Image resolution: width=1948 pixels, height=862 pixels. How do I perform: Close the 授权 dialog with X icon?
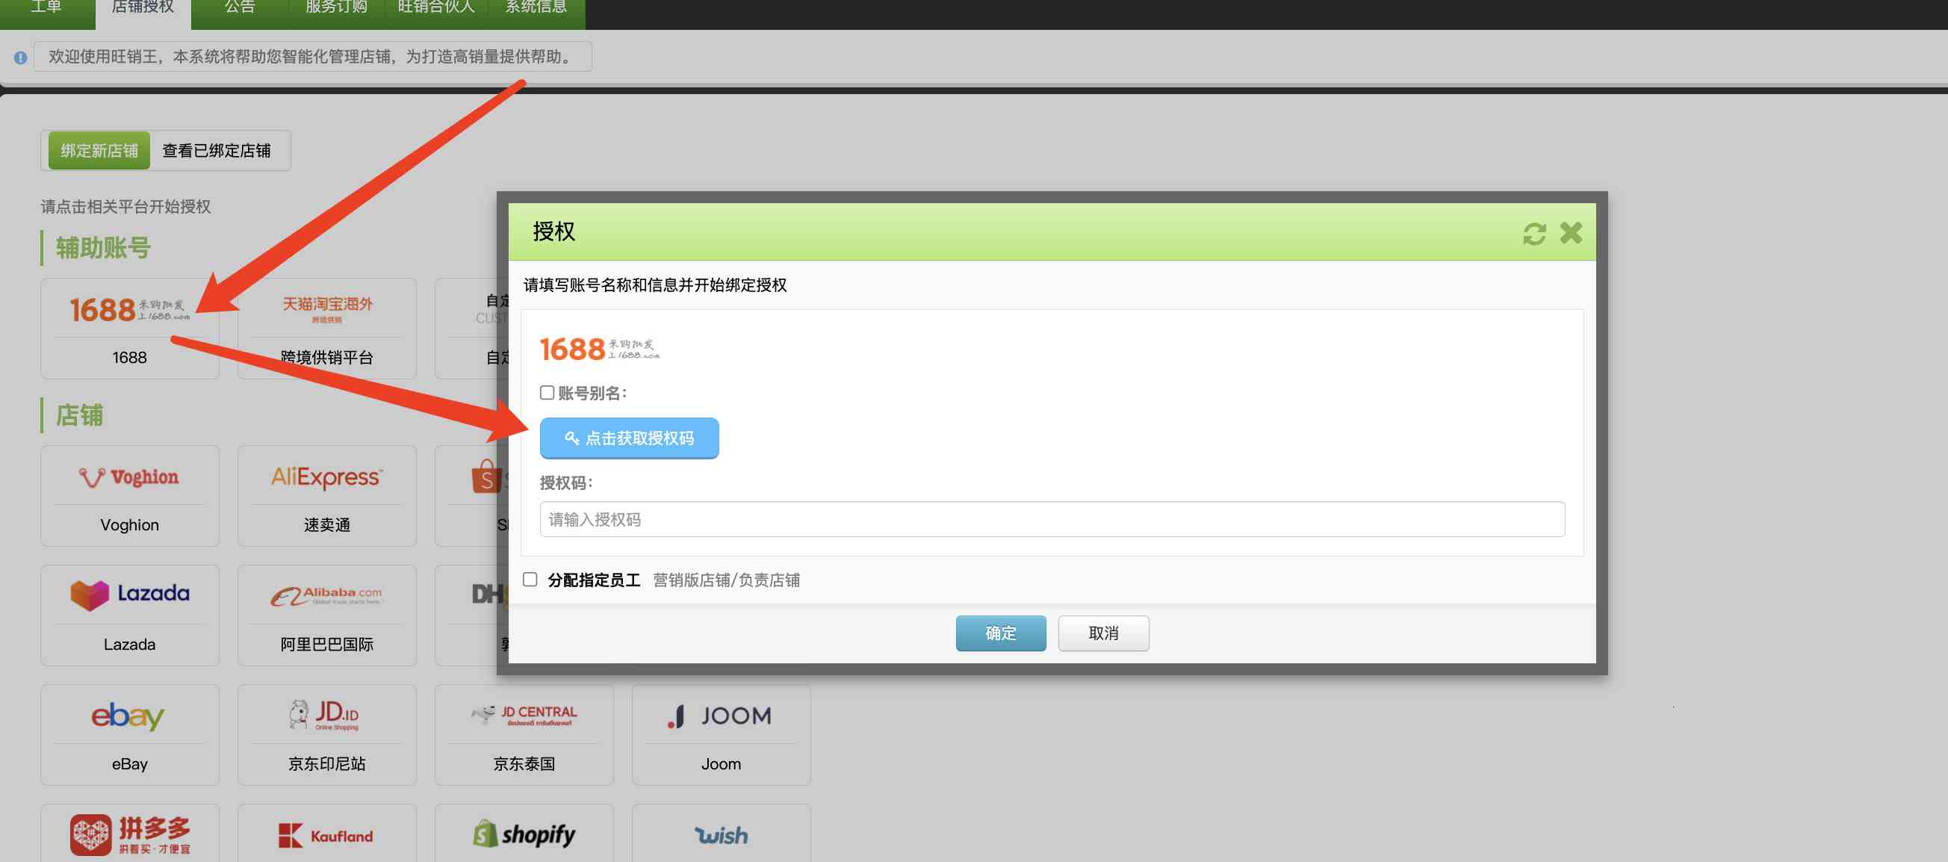point(1571,232)
